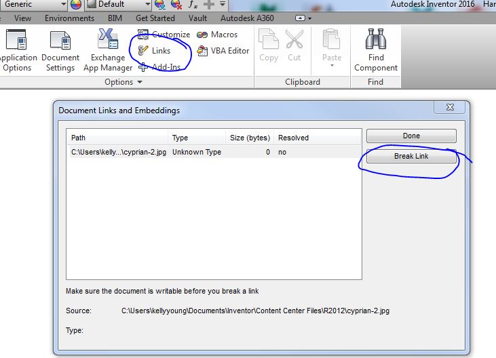This screenshot has height=358, width=496.
Task: Click the Source file path text
Action: (x=255, y=311)
